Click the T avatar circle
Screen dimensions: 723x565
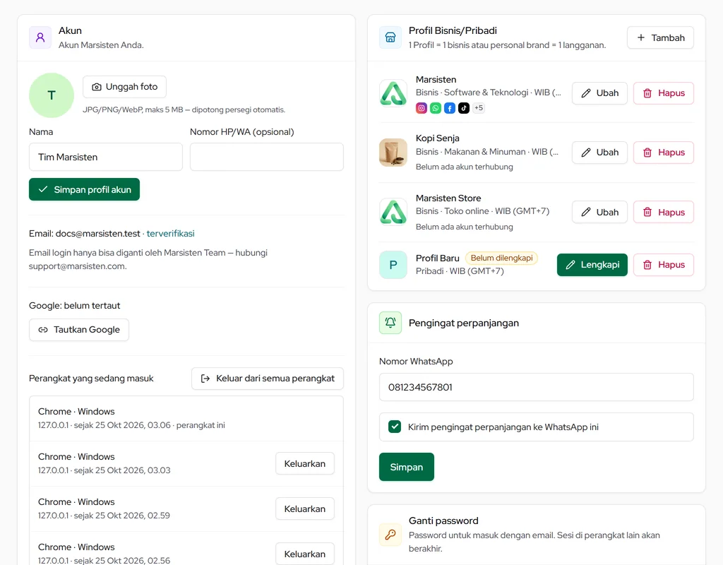(x=51, y=95)
